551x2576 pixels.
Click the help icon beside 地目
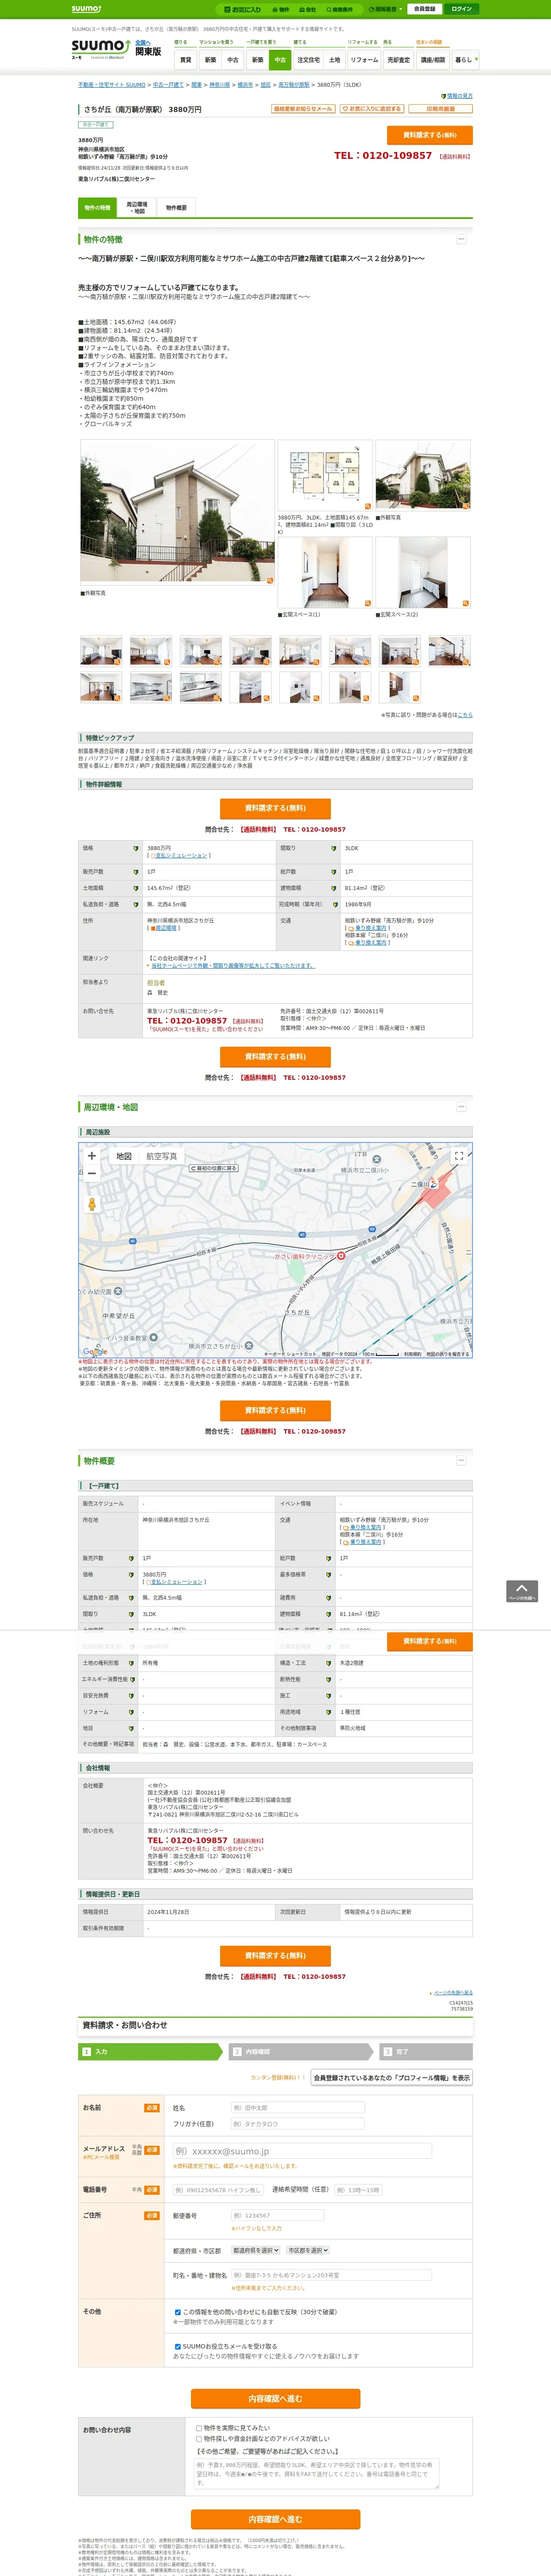(130, 1728)
